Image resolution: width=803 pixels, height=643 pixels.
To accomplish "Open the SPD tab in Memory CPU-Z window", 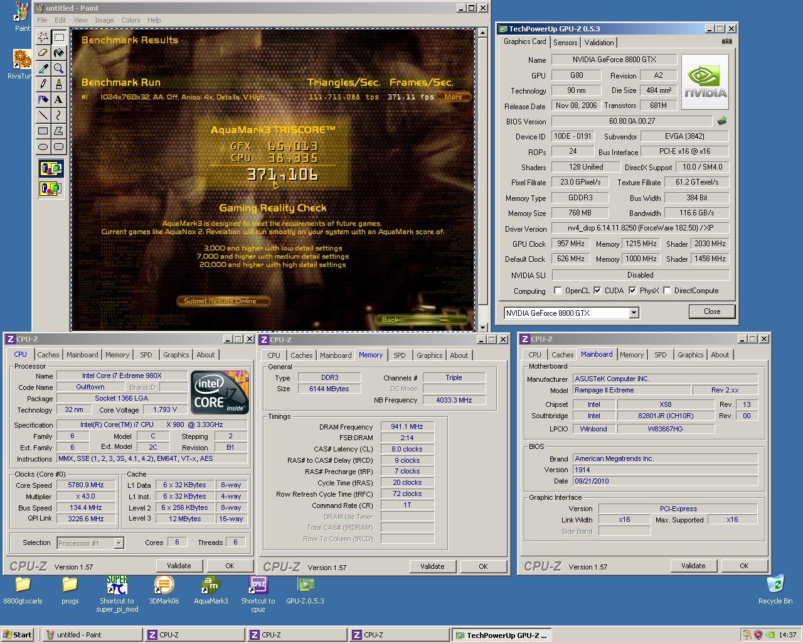I will pyautogui.click(x=400, y=355).
